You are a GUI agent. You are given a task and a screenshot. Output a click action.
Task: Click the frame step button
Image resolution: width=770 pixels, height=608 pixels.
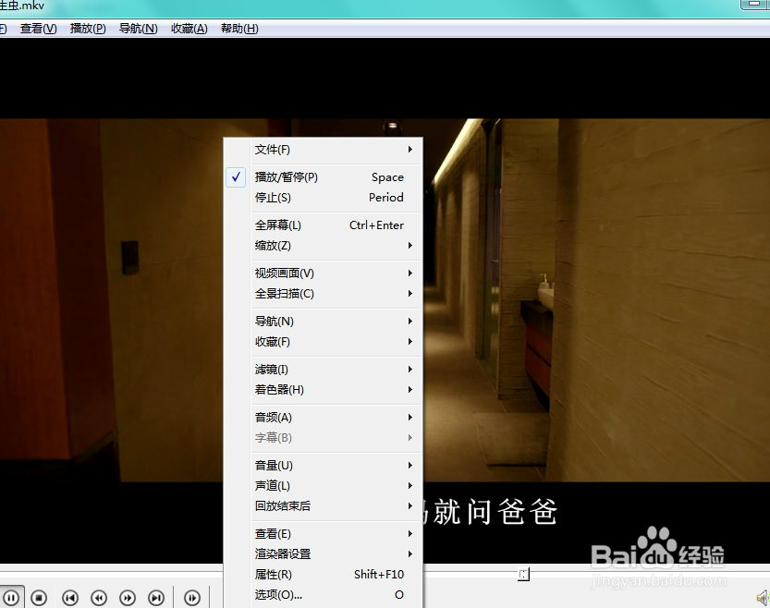[x=192, y=598]
